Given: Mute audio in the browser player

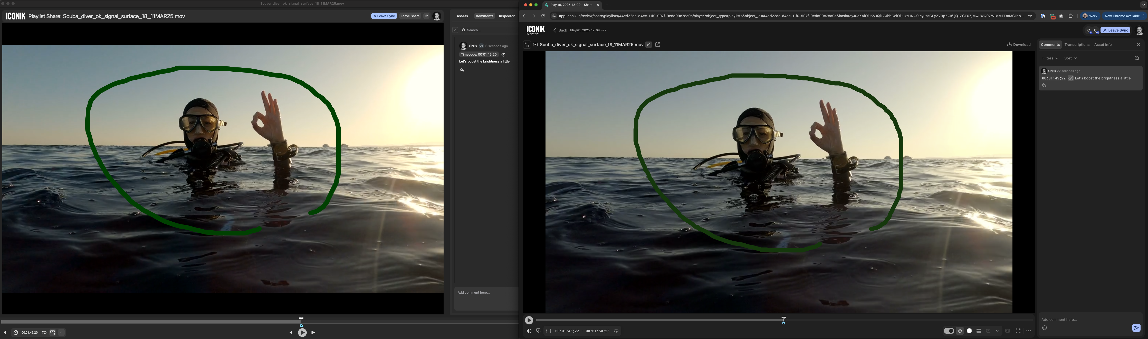Looking at the screenshot, I should pos(529,331).
